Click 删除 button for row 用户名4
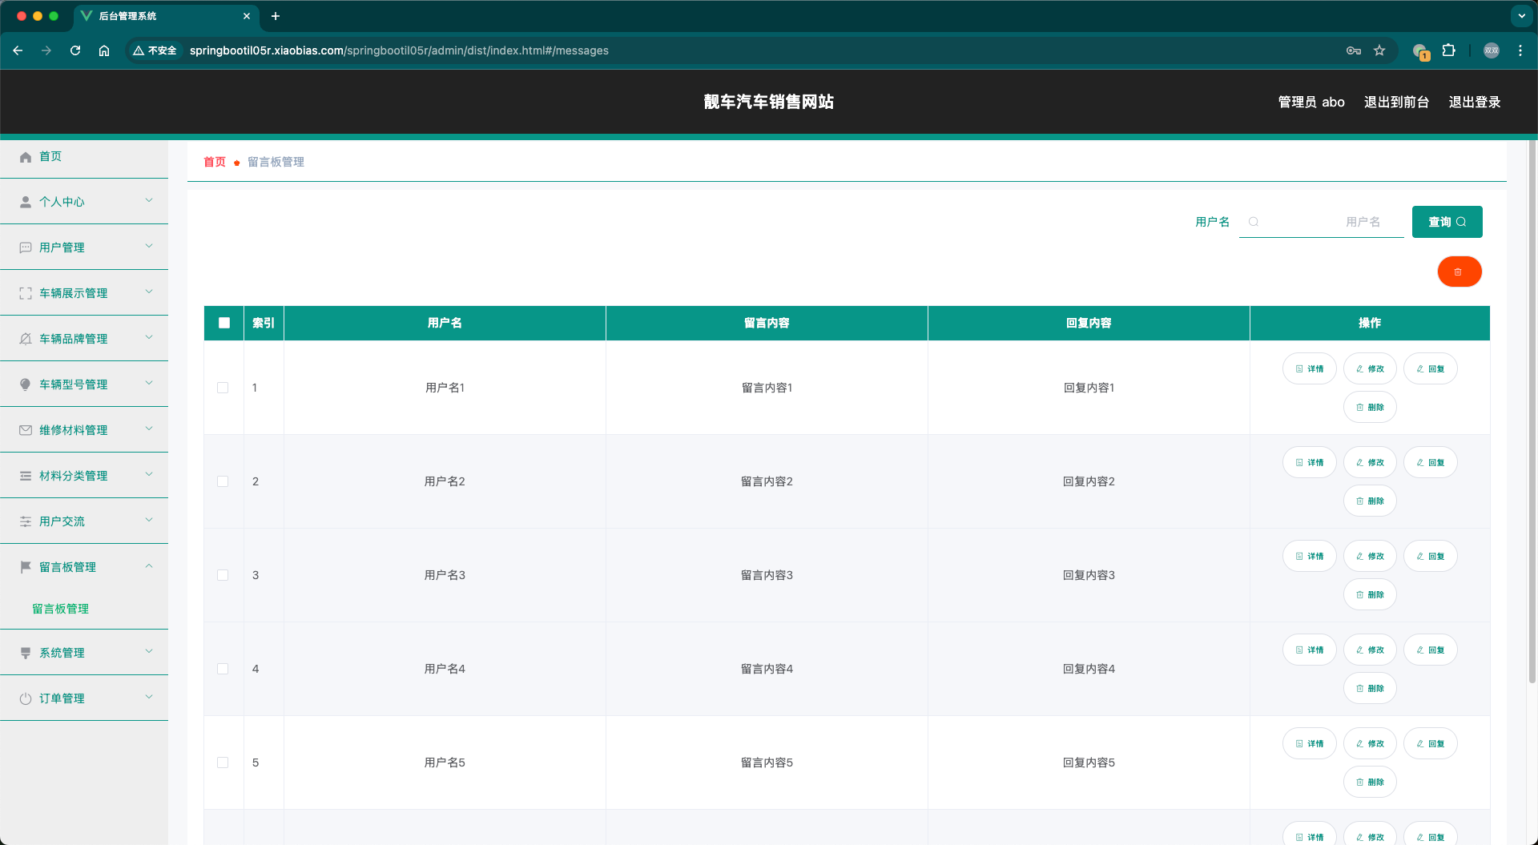Screen dimensions: 1538x845 tap(1370, 688)
